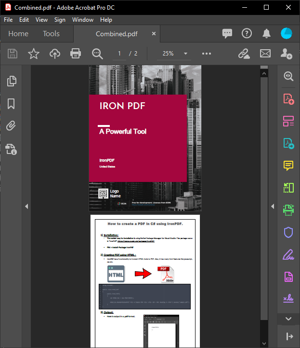Screen dimensions: 300x348
Task: Open the Help question mark icon
Action: tap(247, 33)
